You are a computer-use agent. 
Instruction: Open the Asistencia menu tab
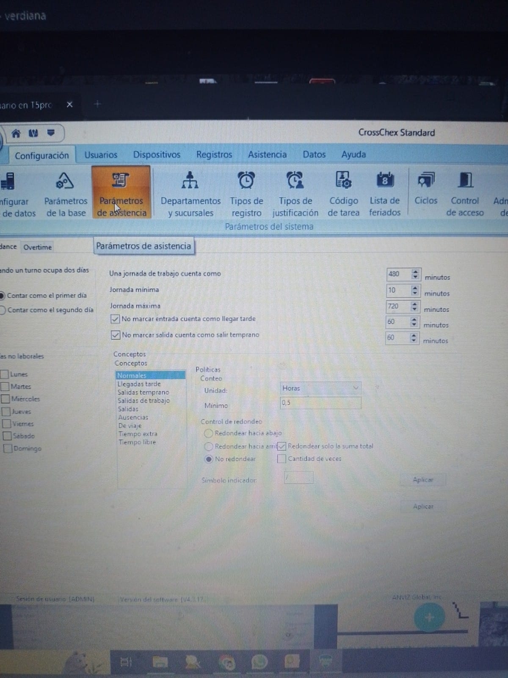[x=267, y=155]
